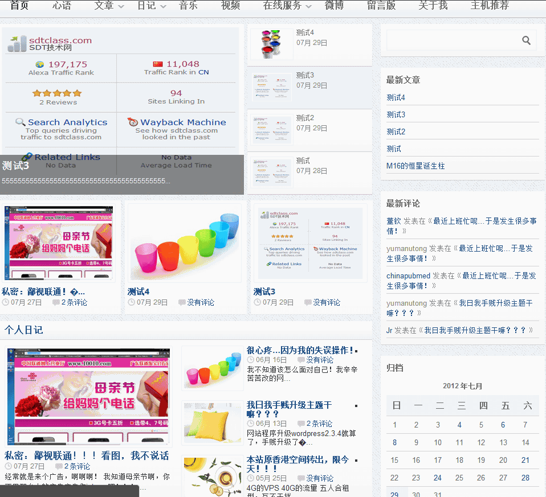
Task: Open the 主机推荐 menu item
Action: click(x=490, y=6)
